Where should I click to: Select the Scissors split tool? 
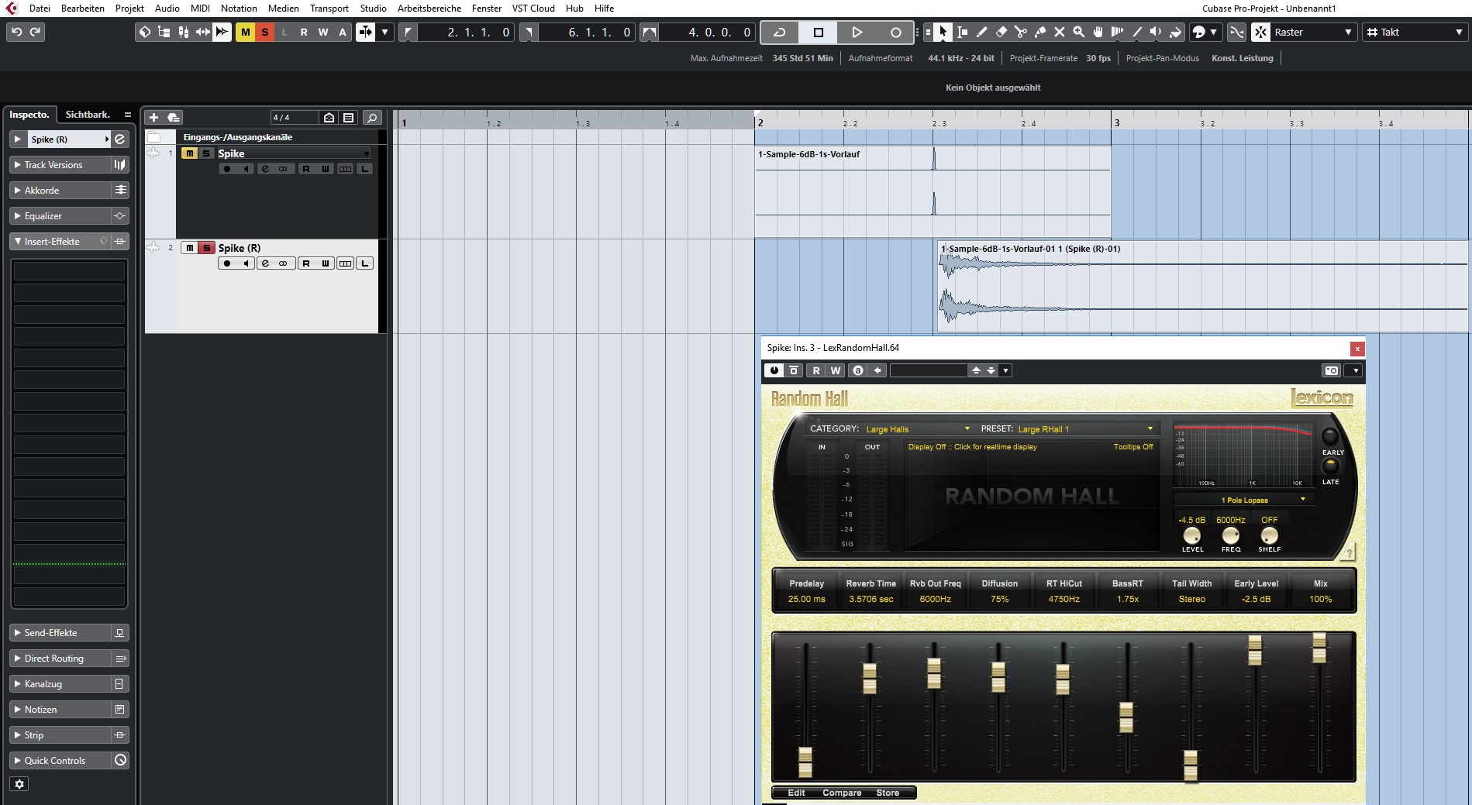[1021, 33]
